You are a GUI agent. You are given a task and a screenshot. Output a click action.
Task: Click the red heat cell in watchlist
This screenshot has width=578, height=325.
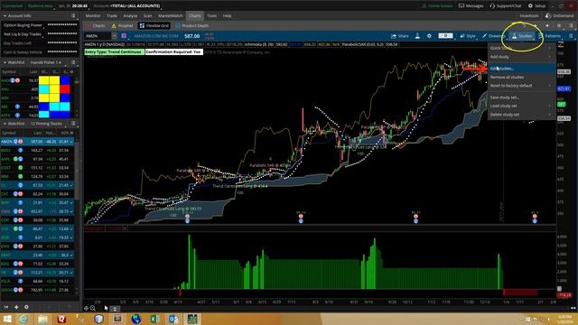65,88
